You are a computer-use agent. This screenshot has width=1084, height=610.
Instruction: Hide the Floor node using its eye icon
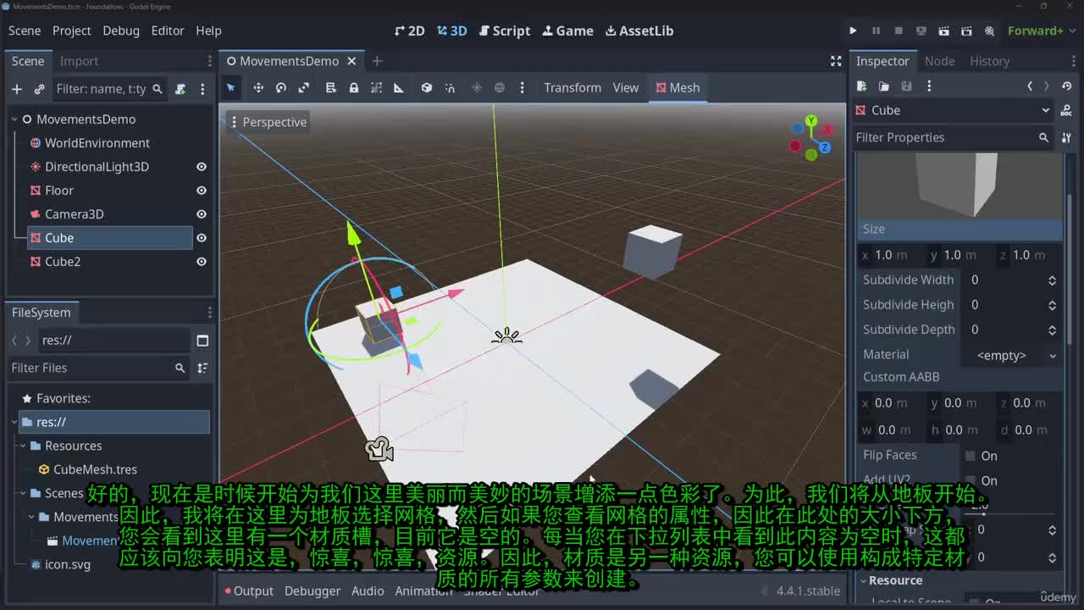coord(202,191)
